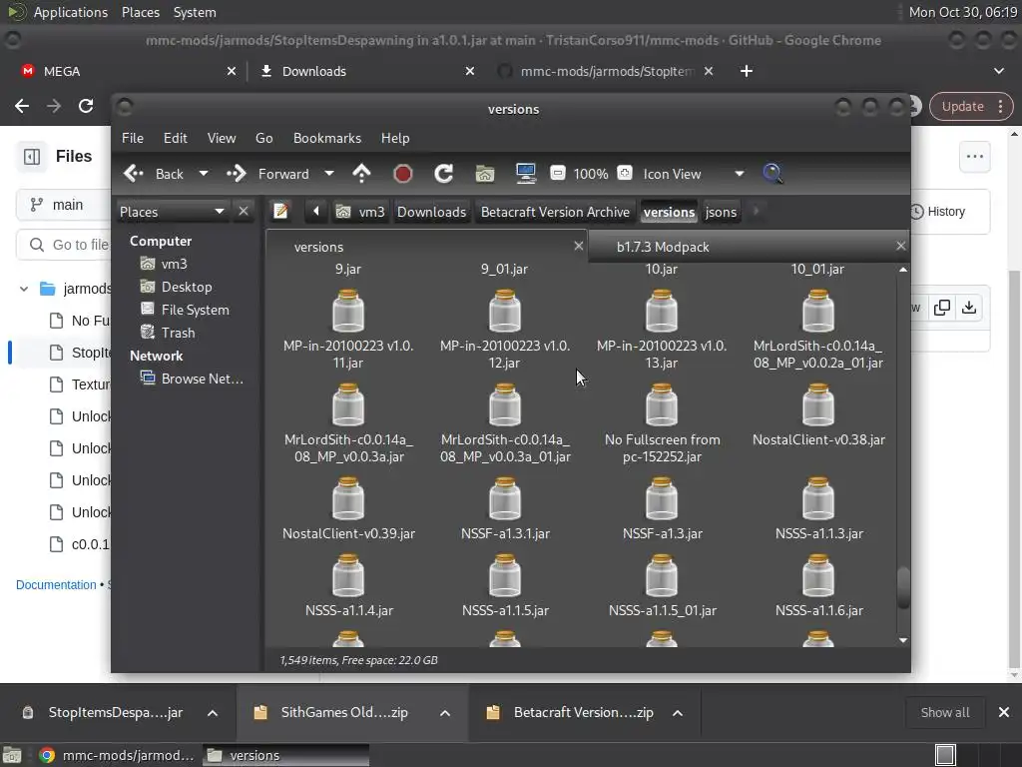This screenshot has height=767, width=1022.
Task: Select the NSSS-a1.1.6.jar jar icon
Action: tap(818, 576)
